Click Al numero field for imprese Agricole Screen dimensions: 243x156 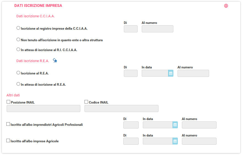[x=199, y=141]
